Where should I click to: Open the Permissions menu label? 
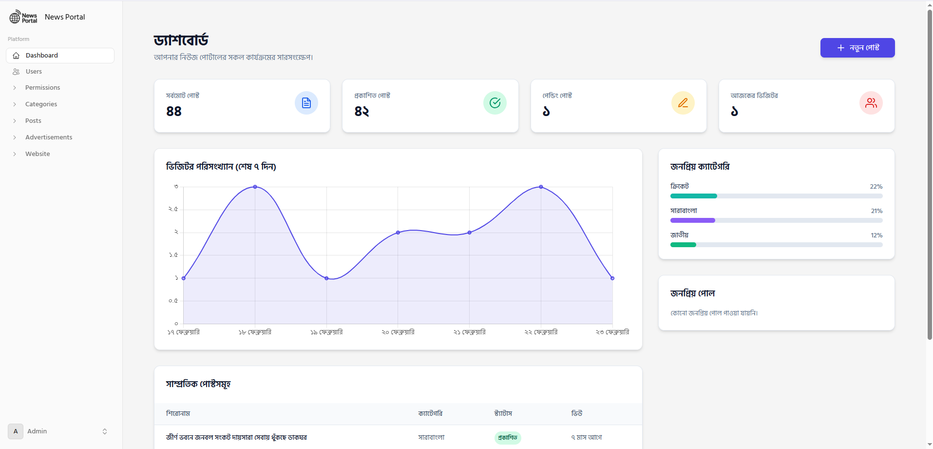click(43, 88)
